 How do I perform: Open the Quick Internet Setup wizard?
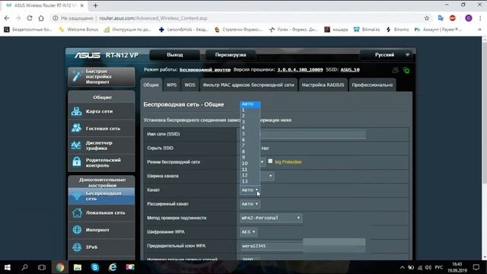click(x=101, y=76)
